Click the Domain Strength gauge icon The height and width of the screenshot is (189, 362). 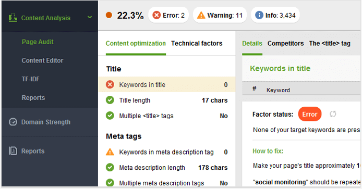[13, 122]
